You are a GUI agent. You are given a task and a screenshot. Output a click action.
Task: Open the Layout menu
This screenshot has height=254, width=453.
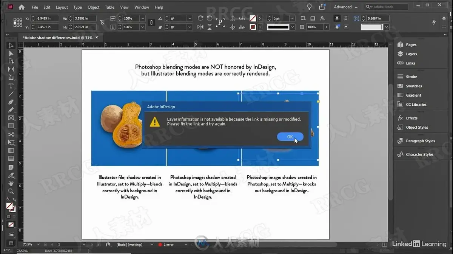(62, 7)
